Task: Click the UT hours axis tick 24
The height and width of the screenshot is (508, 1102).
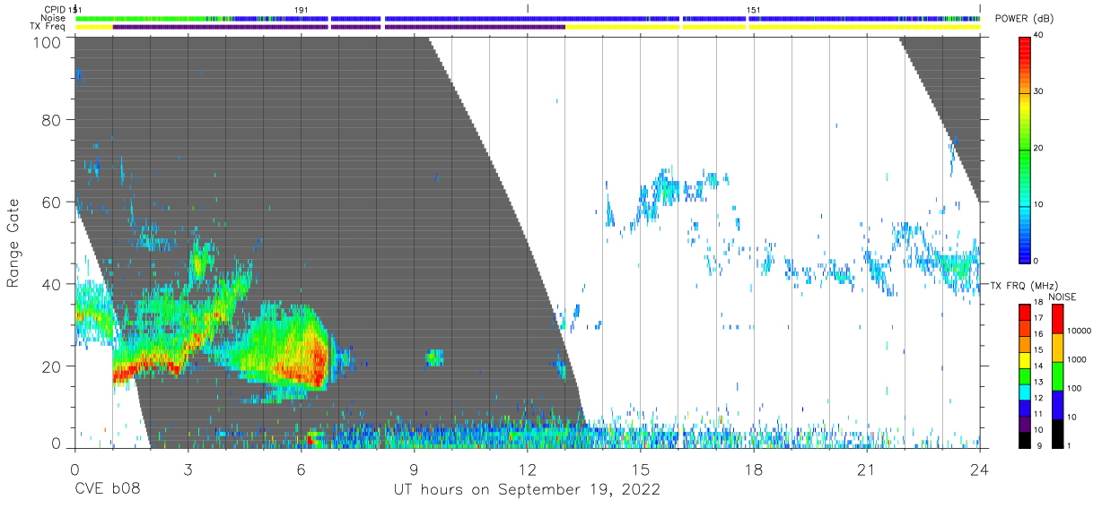Action: click(980, 469)
